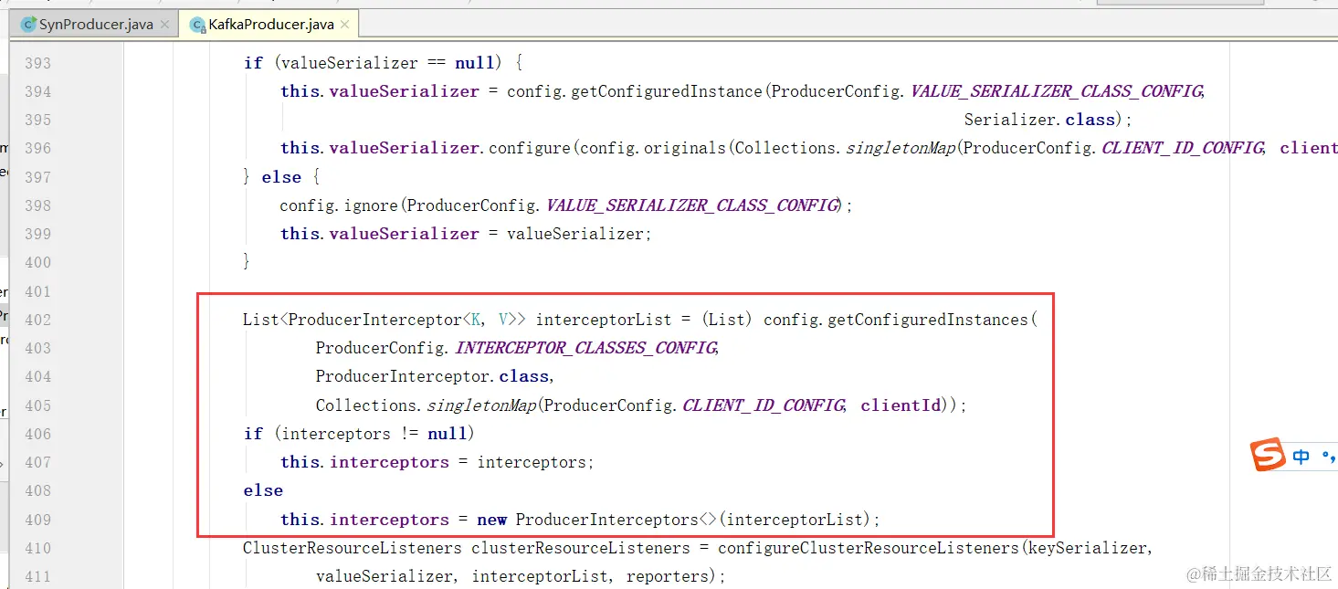Viewport: 1338px width, 589px height.
Task: Click this.interceptors on line 407
Action: pyautogui.click(x=365, y=462)
